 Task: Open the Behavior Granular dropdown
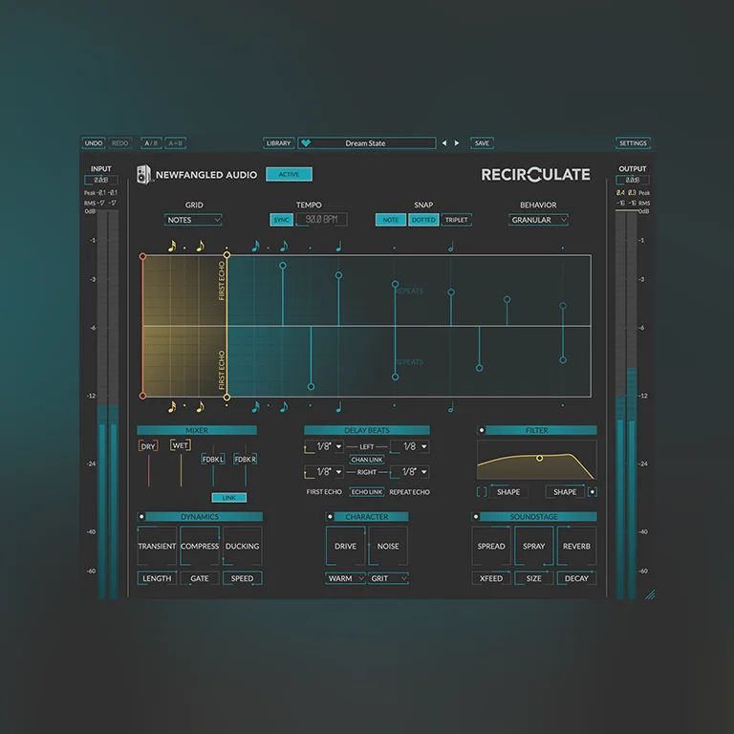tap(538, 220)
